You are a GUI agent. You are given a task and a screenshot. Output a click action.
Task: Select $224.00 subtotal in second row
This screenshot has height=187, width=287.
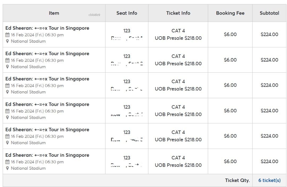tap(269, 60)
